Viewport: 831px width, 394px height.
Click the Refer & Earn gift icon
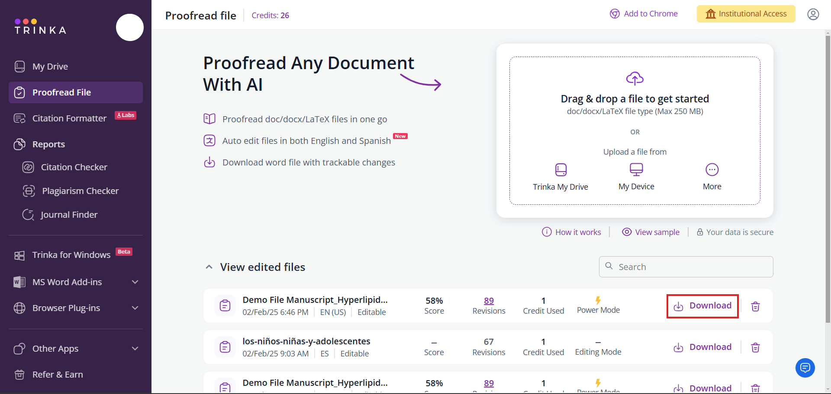pyautogui.click(x=19, y=375)
